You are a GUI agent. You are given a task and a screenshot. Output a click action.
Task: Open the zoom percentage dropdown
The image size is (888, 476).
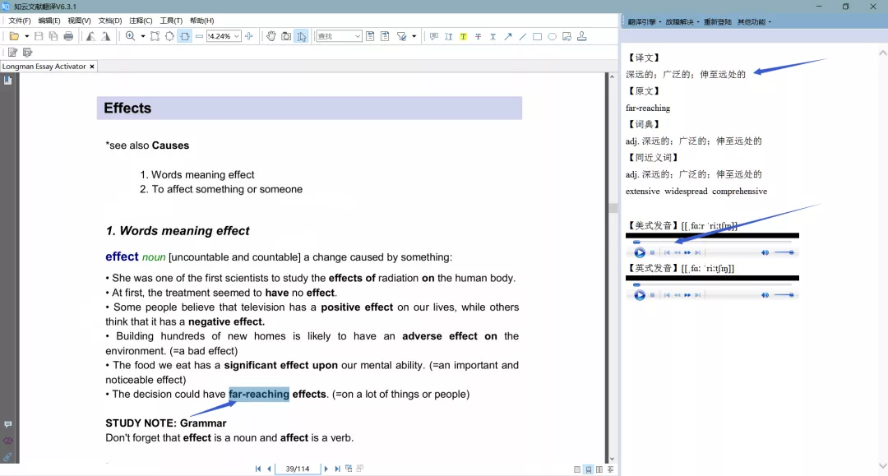237,36
